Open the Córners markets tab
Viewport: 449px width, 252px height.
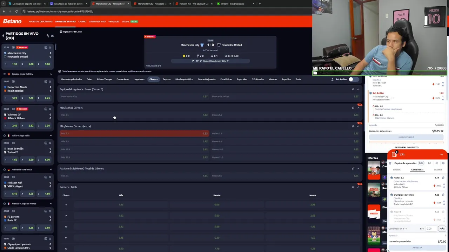tap(153, 79)
